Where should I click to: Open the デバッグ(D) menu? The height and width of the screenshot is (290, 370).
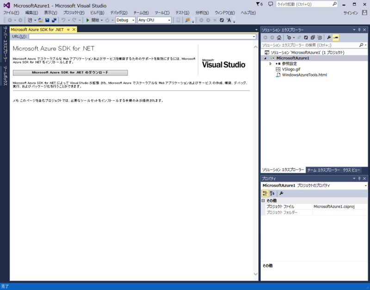[119, 13]
